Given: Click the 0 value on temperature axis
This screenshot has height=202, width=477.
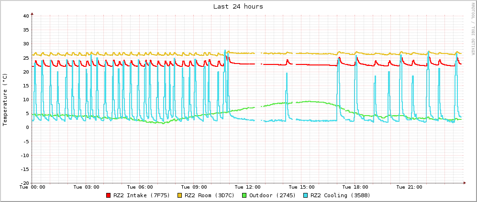Looking at the screenshot, I should [x=28, y=128].
